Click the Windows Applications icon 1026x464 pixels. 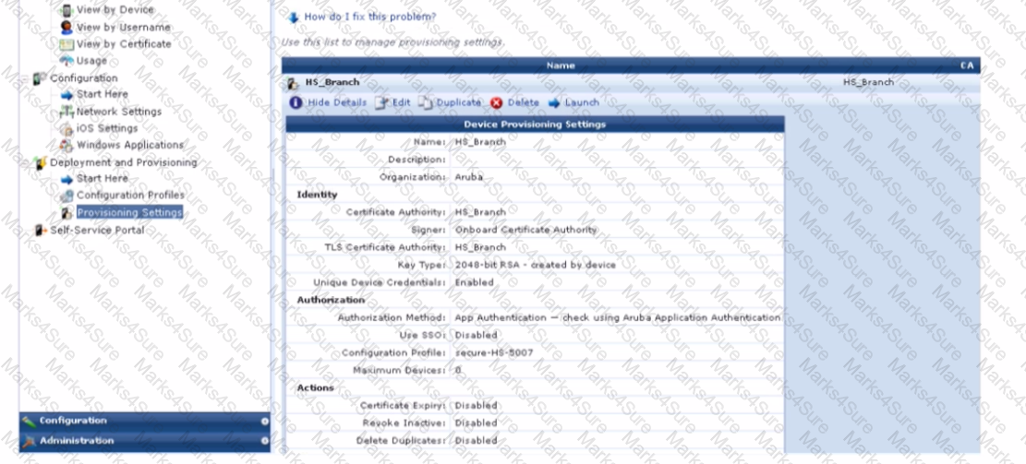point(66,145)
